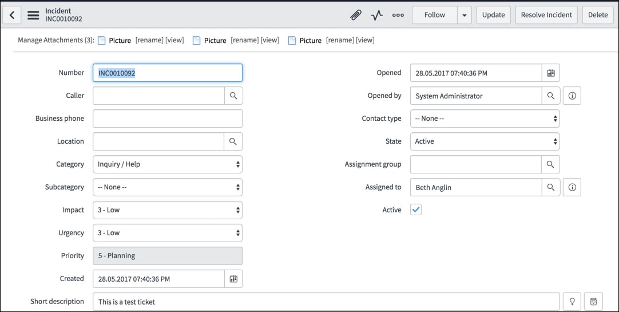This screenshot has height=312, width=619.
Task: Click the third Picture attachment file icon
Action: (x=292, y=40)
